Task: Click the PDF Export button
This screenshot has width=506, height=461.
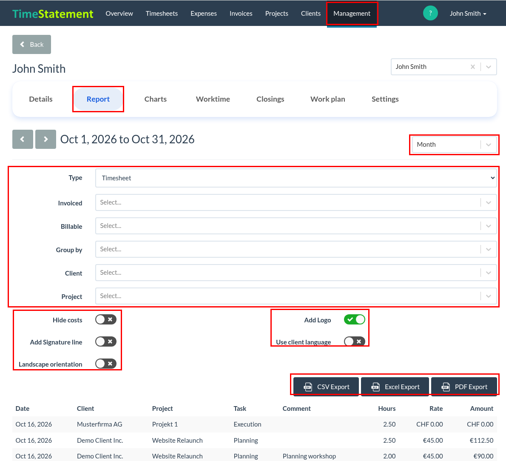Action: [x=464, y=387]
